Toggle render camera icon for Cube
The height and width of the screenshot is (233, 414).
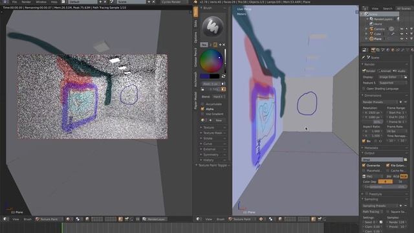(411, 34)
